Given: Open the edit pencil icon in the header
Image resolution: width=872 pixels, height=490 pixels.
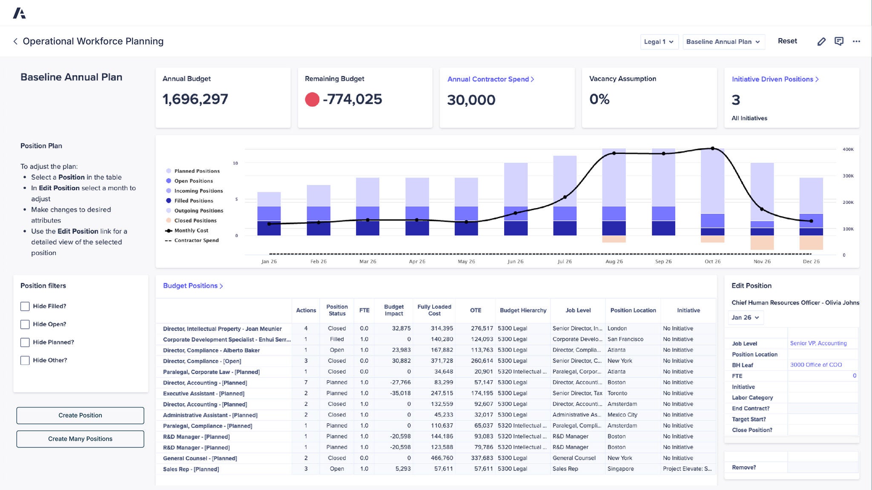Looking at the screenshot, I should [821, 41].
